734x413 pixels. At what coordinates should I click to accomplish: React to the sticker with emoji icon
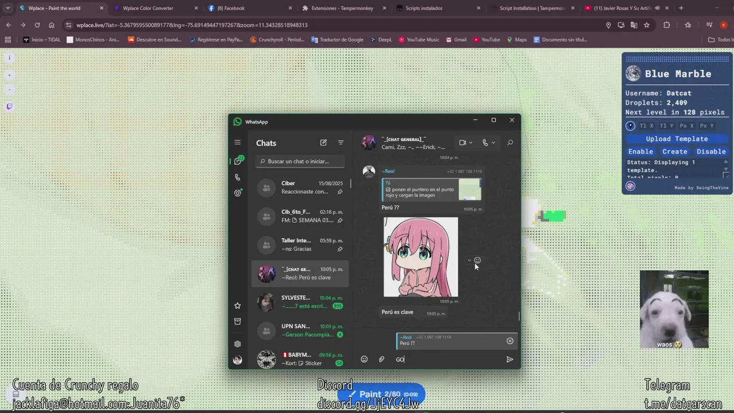478,260
